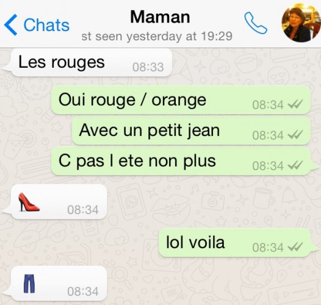Image resolution: width=321 pixels, height=305 pixels.
Task: Tap read checkmarks on 'lol voila'
Action: [x=295, y=247]
